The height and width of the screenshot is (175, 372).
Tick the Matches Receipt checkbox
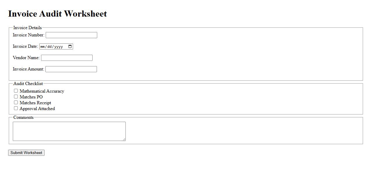16,102
